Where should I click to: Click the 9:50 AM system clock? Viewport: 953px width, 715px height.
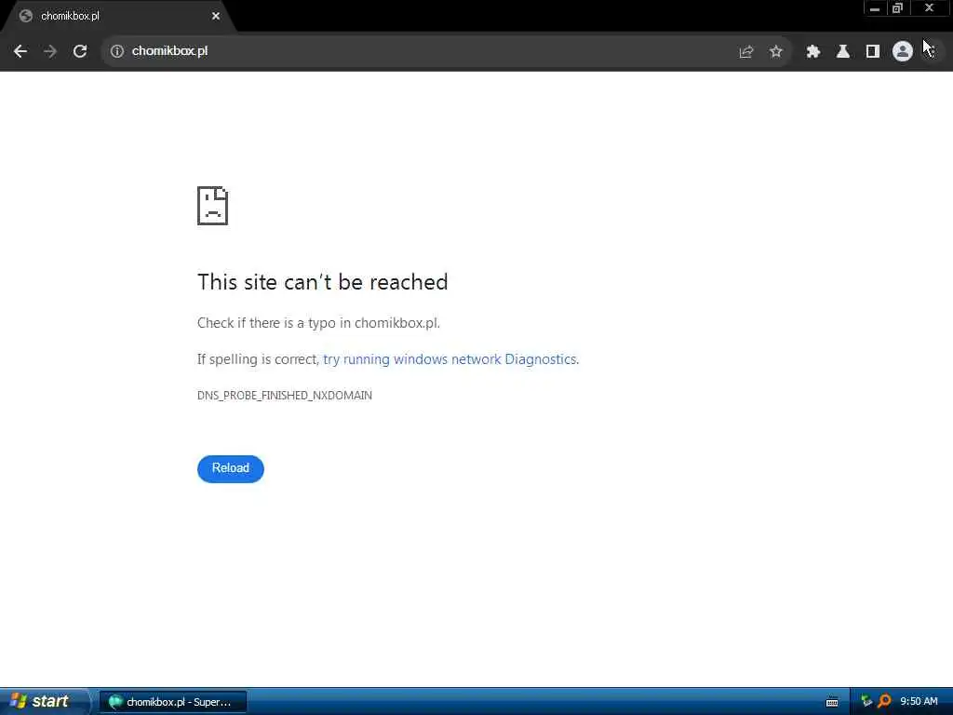919,702
